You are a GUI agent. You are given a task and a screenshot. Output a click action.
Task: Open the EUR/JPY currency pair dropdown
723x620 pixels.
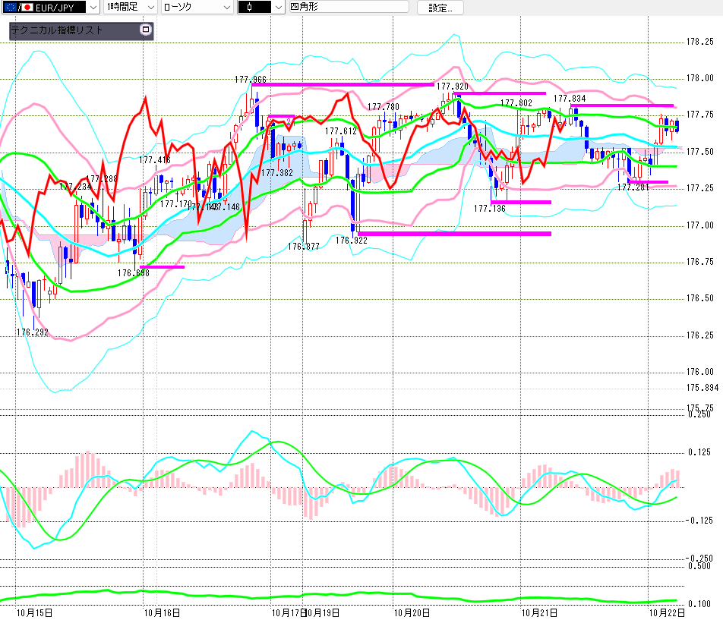click(51, 8)
